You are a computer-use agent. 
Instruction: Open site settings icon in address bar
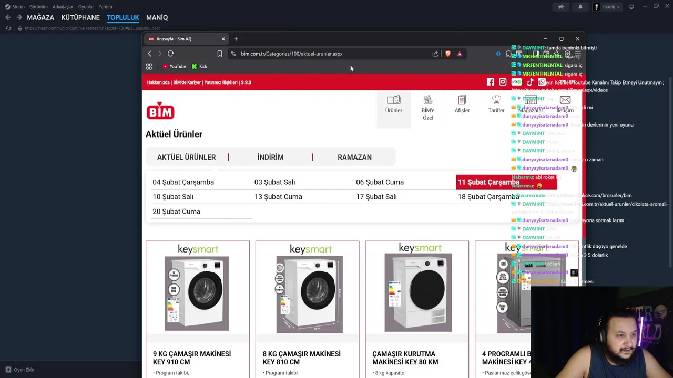pyautogui.click(x=233, y=54)
